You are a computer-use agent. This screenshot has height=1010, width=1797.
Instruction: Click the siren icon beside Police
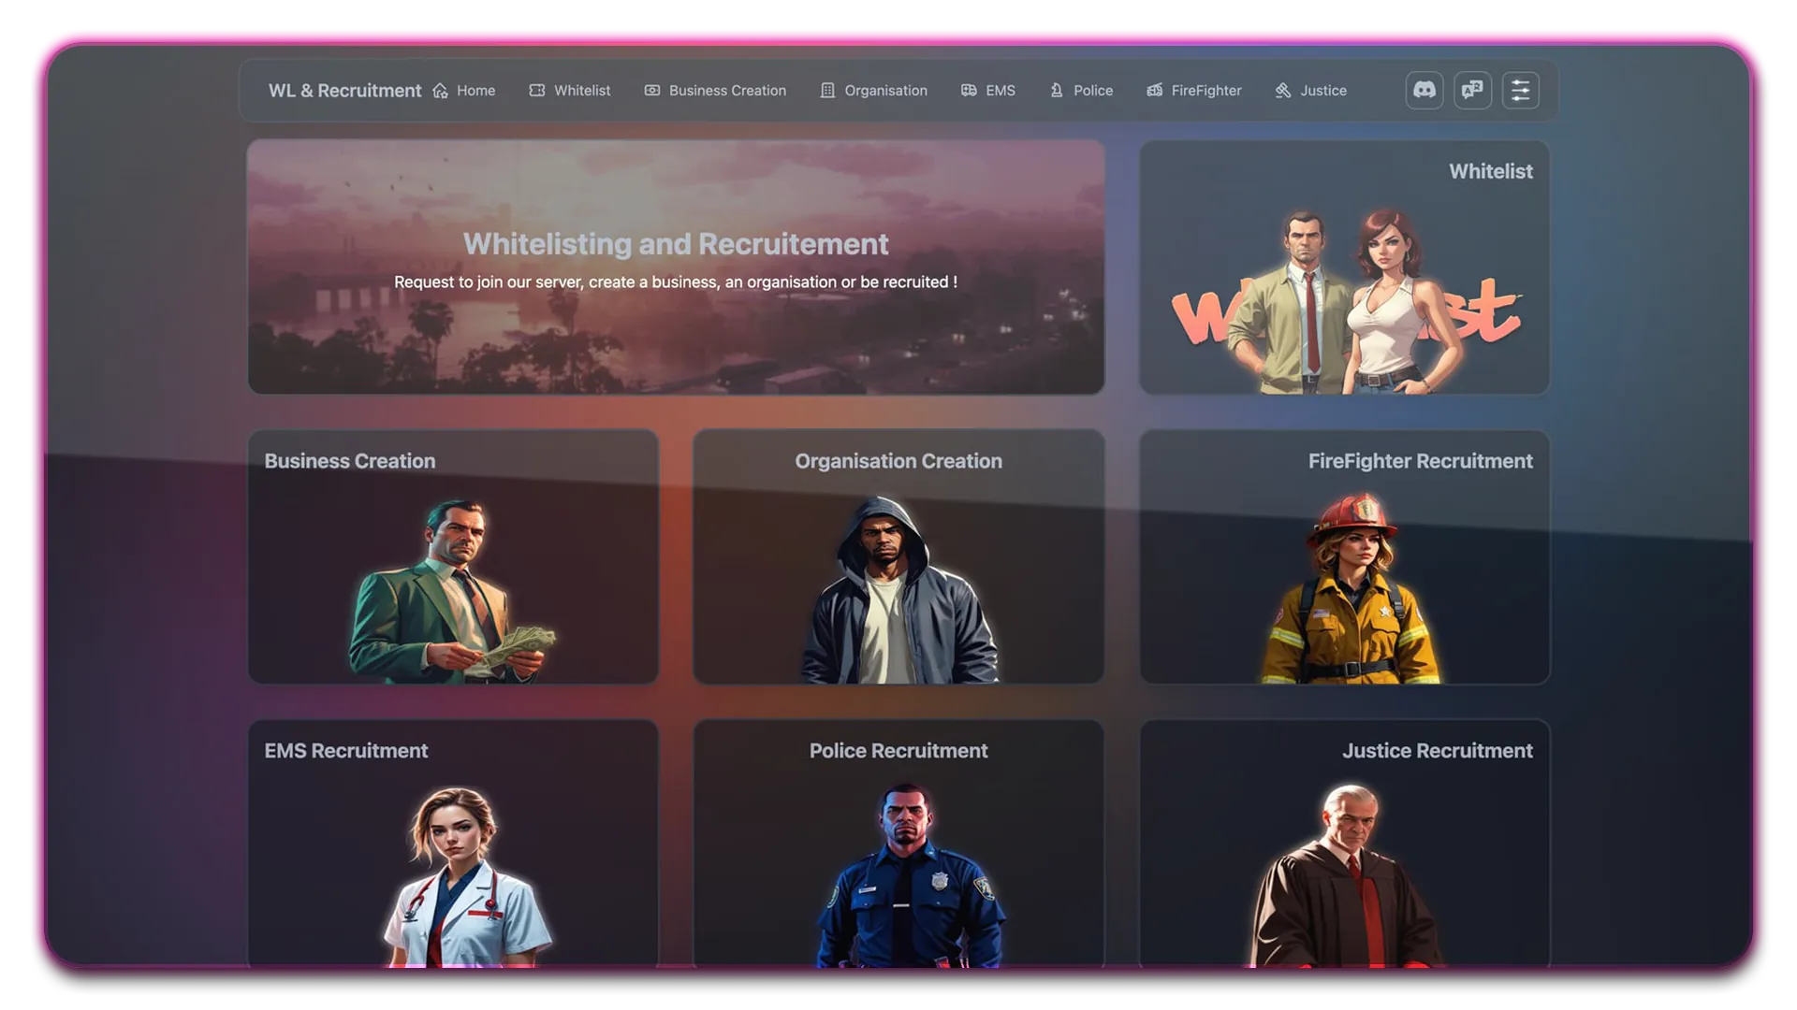(x=1057, y=91)
